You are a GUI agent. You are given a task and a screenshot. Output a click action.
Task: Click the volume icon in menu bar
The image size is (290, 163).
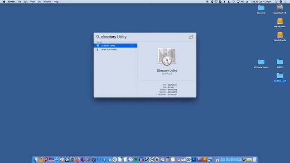pyautogui.click(x=242, y=2)
